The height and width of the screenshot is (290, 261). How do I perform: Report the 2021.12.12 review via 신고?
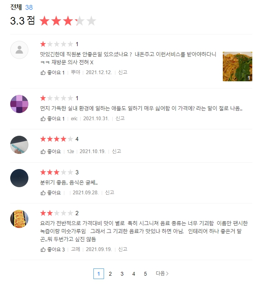(123, 72)
